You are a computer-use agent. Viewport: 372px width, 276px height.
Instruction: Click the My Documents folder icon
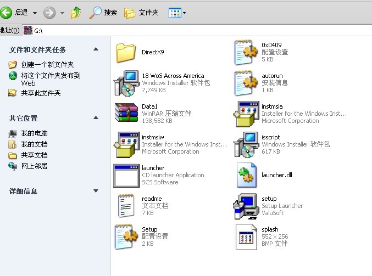coord(12,144)
